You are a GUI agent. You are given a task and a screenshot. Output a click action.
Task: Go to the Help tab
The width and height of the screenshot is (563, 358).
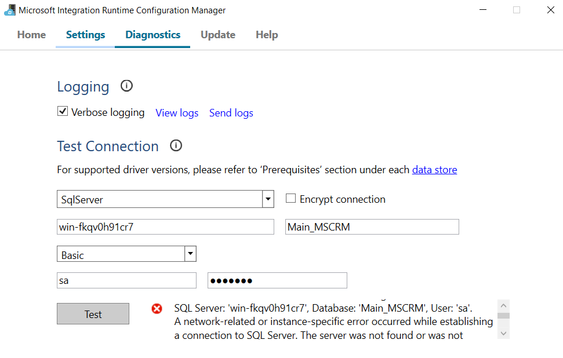267,35
